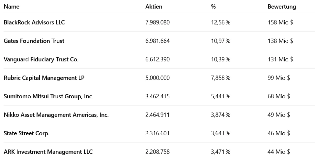This screenshot has height=165, width=315.
Task: Open Gates Foundation Trust entry
Action: pyautogui.click(x=34, y=41)
